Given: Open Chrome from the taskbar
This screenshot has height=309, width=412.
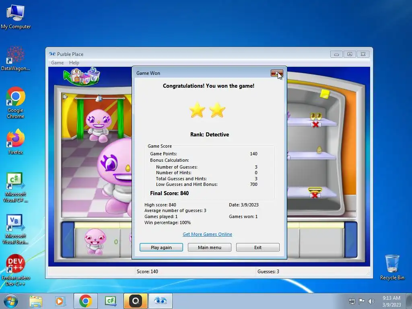Looking at the screenshot, I should [85, 301].
